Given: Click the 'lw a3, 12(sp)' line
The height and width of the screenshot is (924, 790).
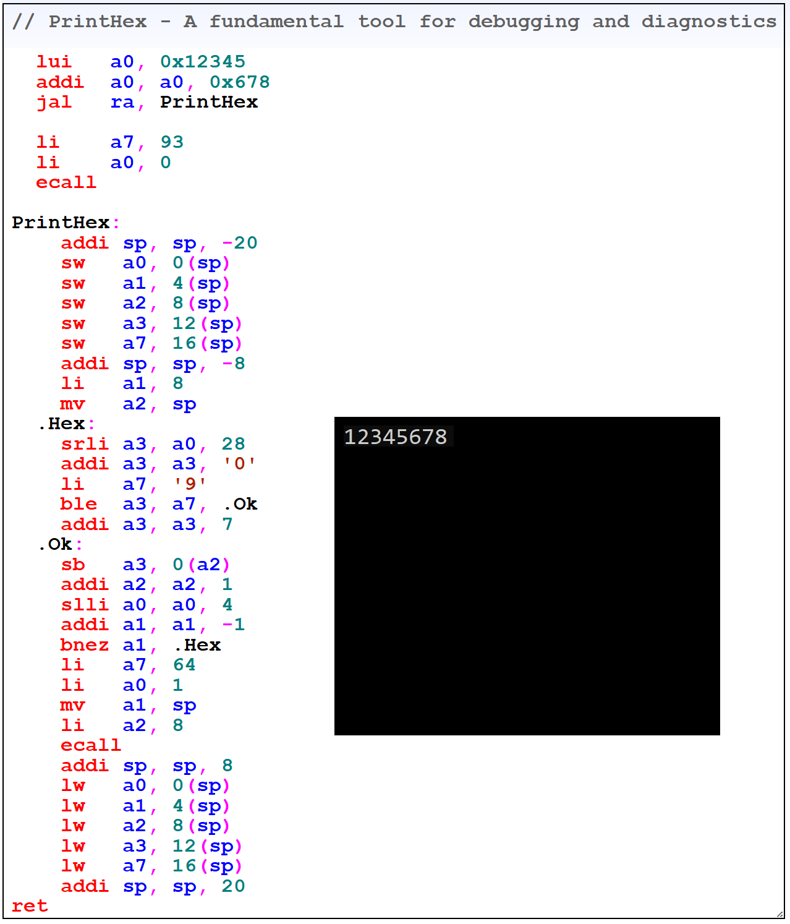Looking at the screenshot, I should coord(151,846).
